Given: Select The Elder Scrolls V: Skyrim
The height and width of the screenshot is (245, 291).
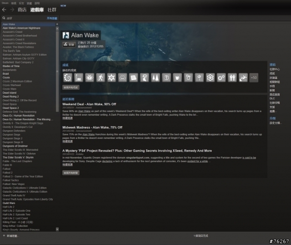Looking at the screenshot, I should coord(18,158).
